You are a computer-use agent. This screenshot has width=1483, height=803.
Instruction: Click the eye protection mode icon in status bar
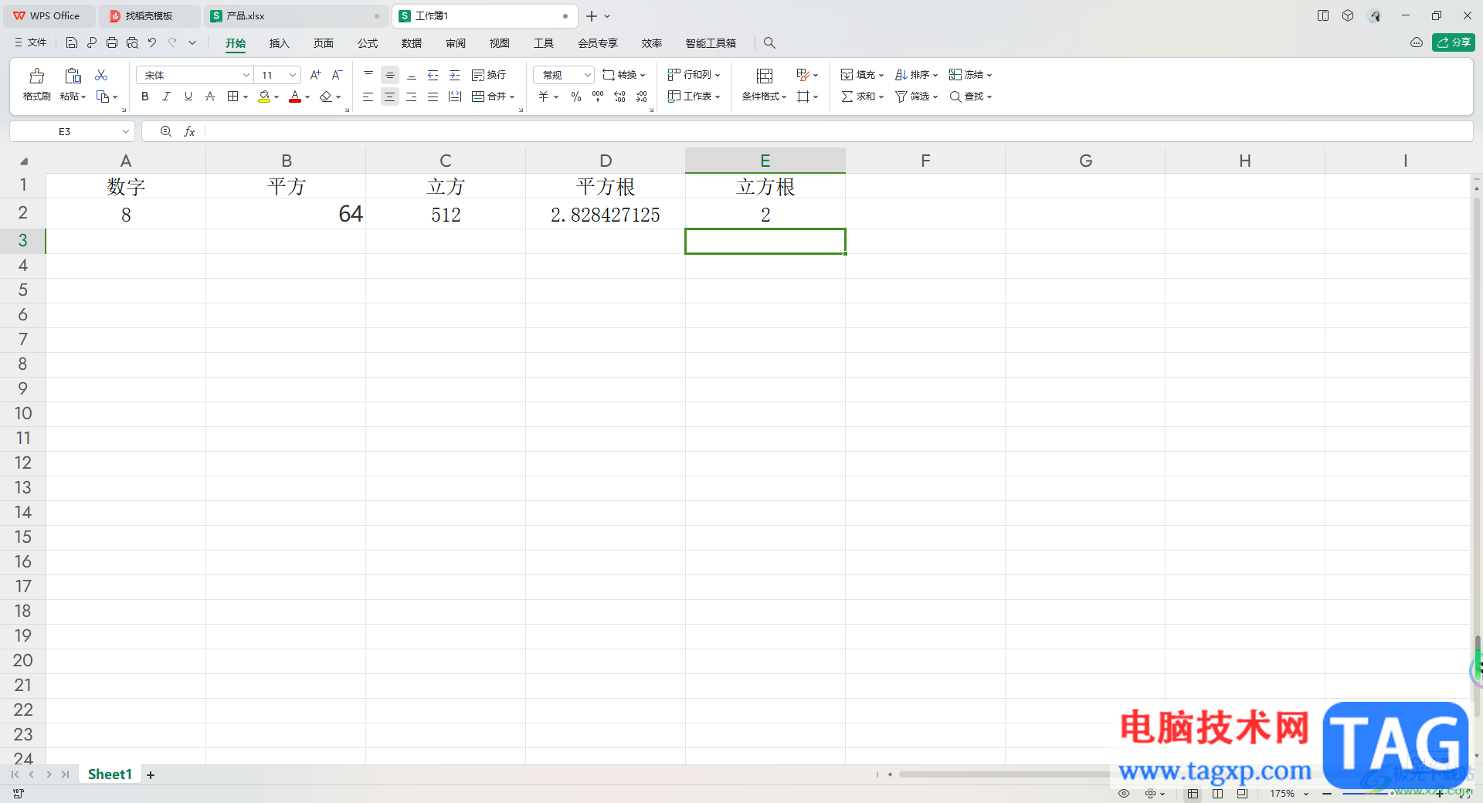coord(1124,794)
